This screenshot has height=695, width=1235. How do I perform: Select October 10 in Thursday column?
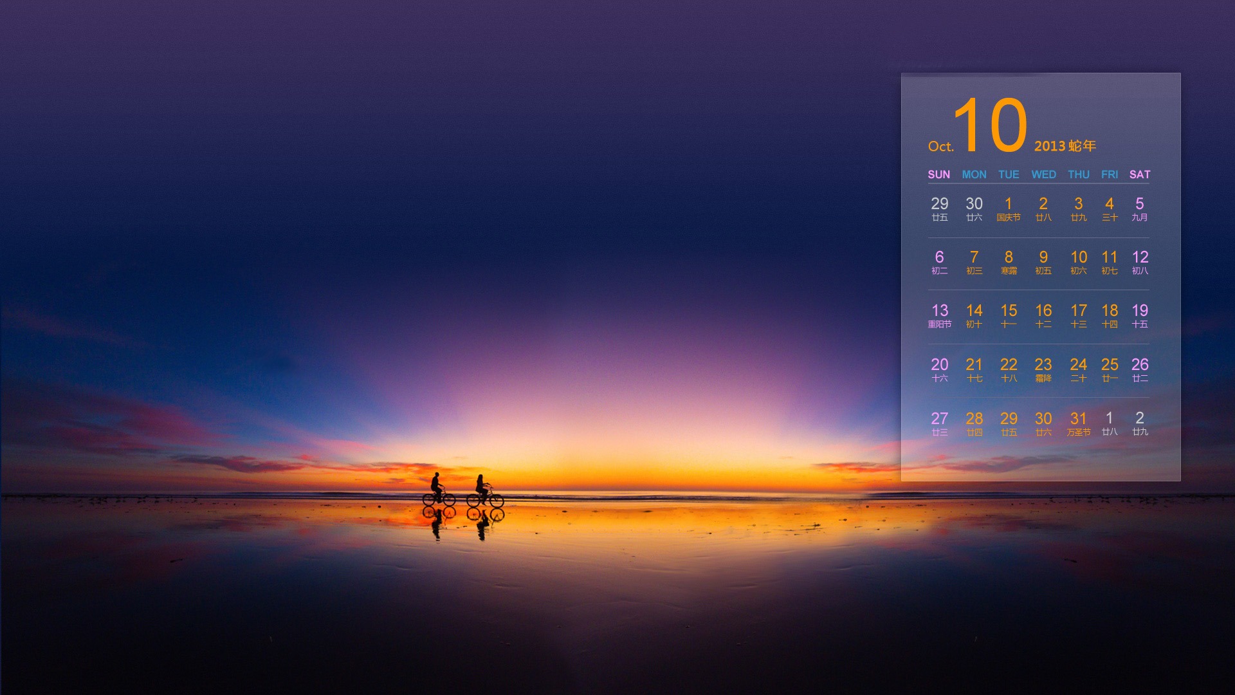[1078, 262]
